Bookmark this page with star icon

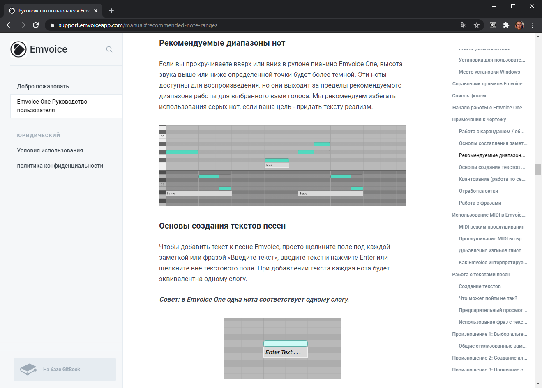477,25
